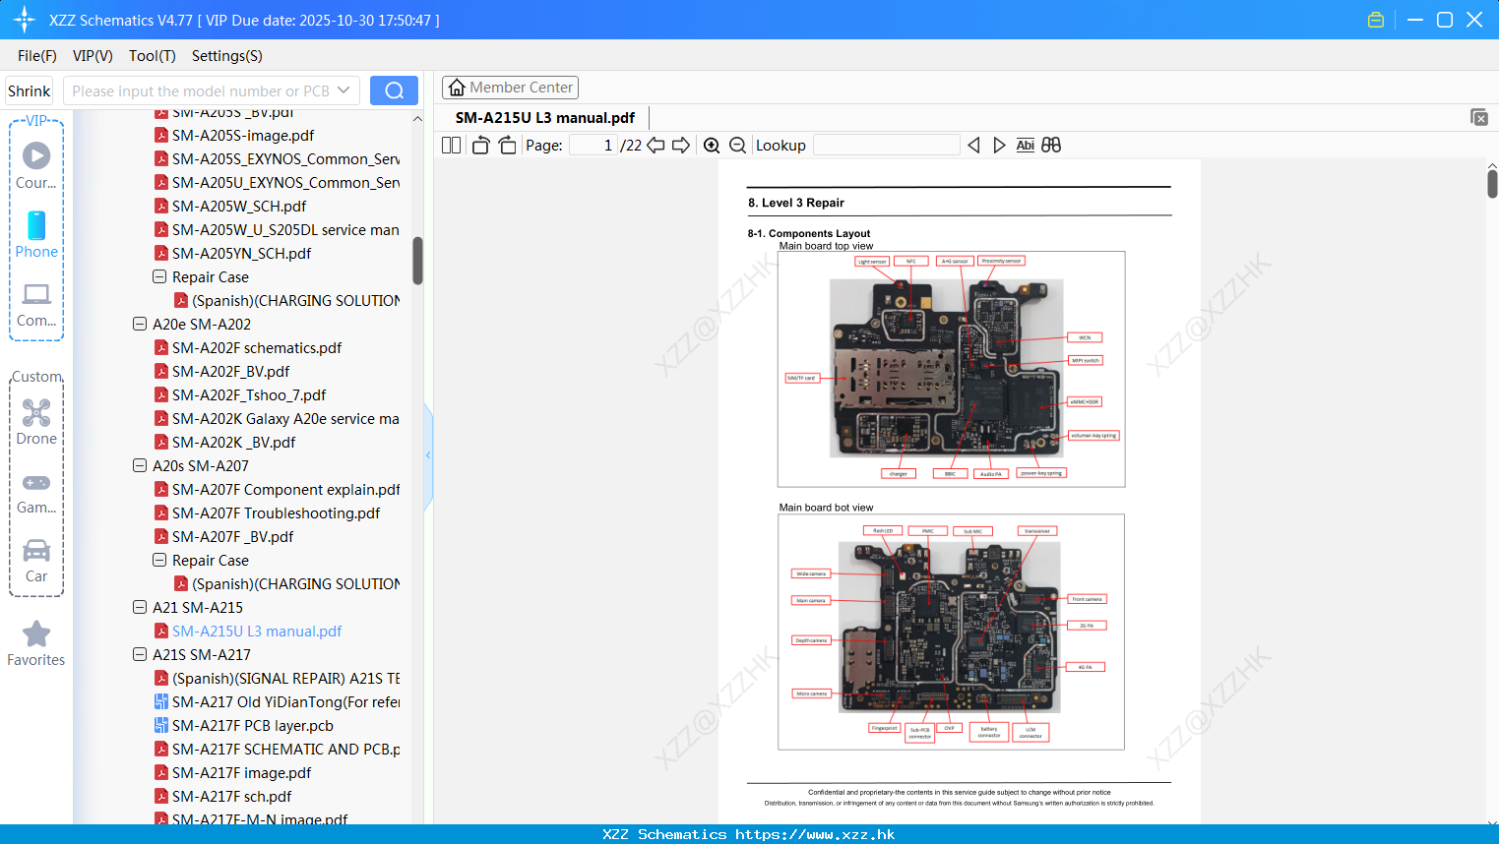Image resolution: width=1499 pixels, height=844 pixels.
Task: Open SM-A217F sch.pdf
Action: (232, 796)
